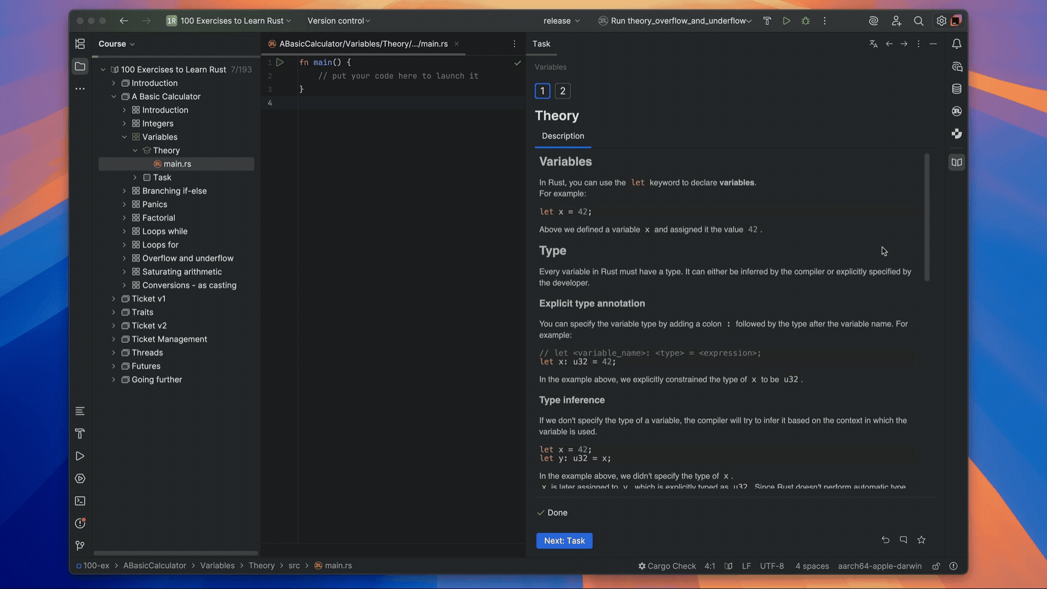Viewport: 1047px width, 589px height.
Task: Click the Next: Task button
Action: coord(564,540)
